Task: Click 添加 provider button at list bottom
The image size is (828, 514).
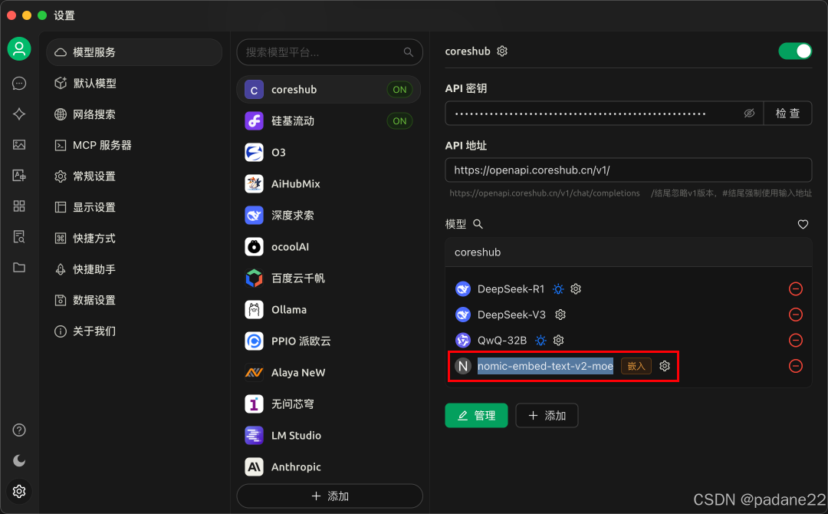Action: click(330, 496)
